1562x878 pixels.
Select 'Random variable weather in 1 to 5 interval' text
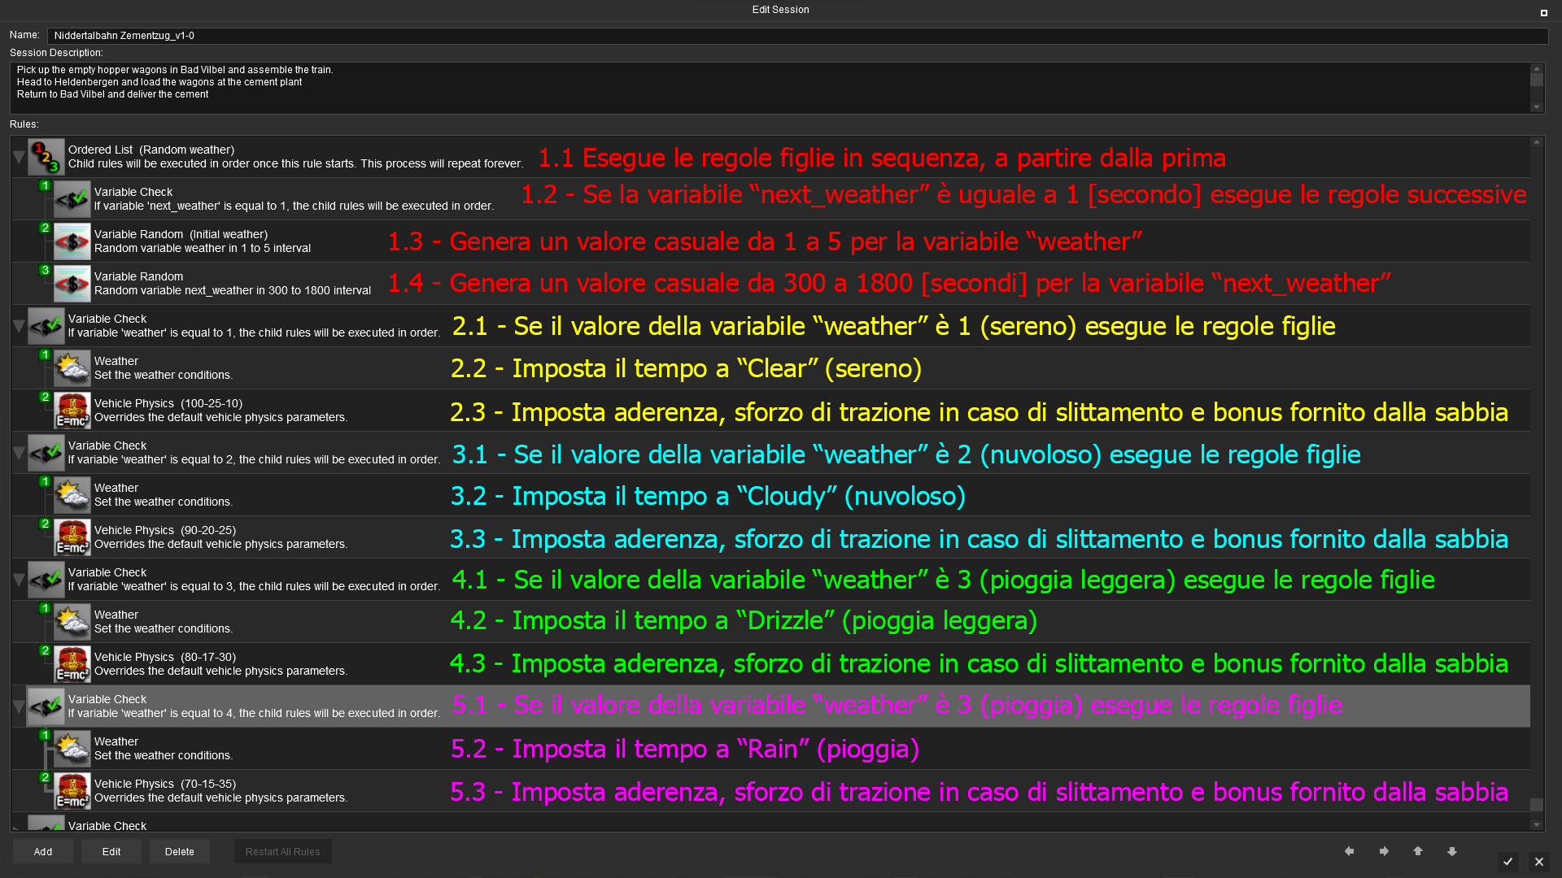(203, 248)
